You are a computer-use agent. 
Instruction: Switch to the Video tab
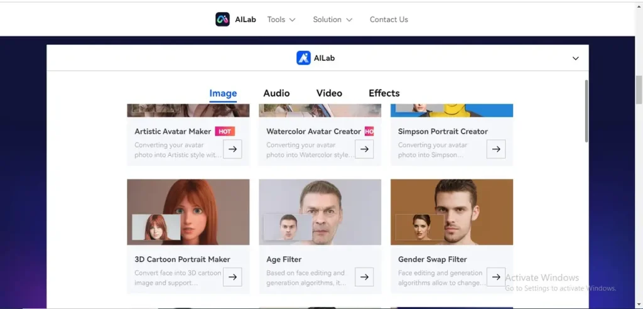329,93
